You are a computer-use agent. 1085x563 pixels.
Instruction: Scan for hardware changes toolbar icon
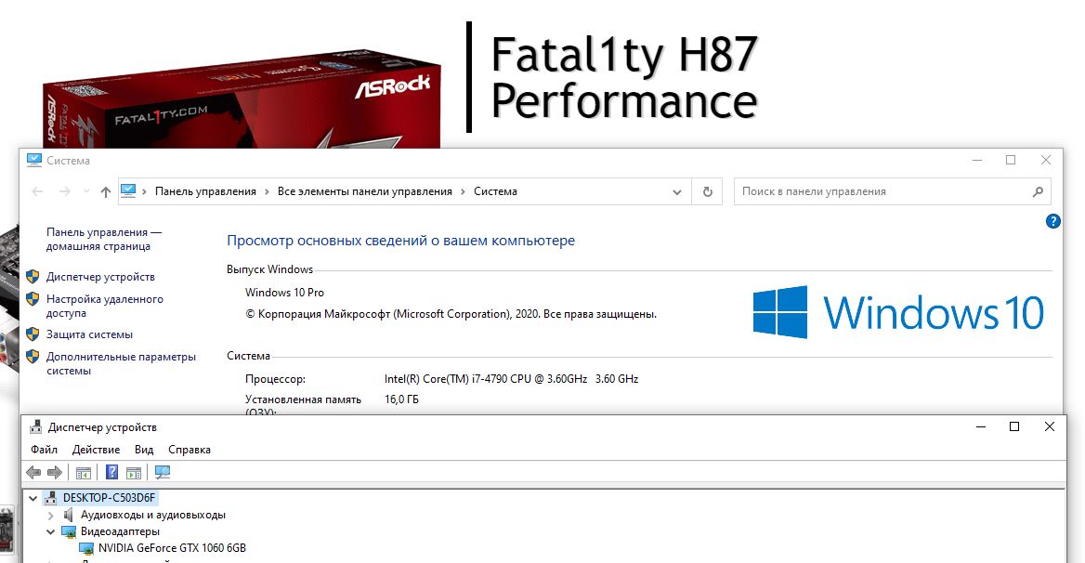coord(163,472)
